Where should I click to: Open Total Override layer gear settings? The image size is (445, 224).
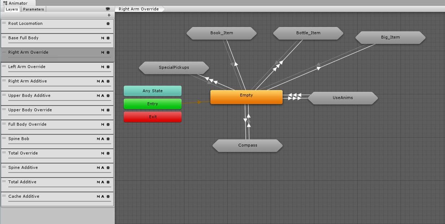pos(108,153)
